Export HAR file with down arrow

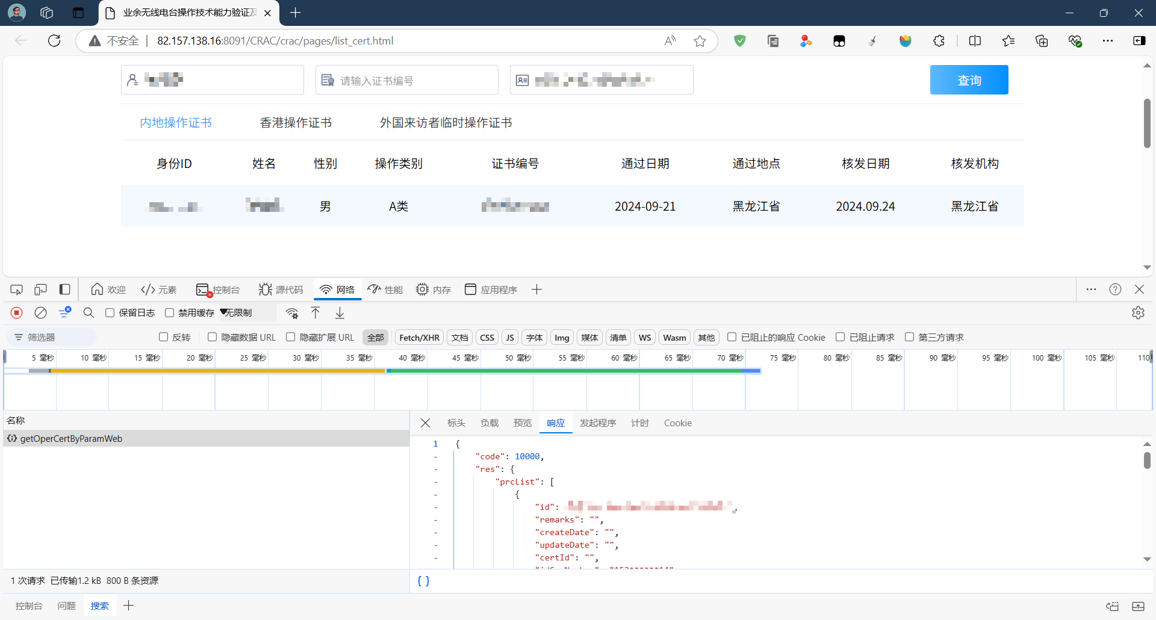340,312
